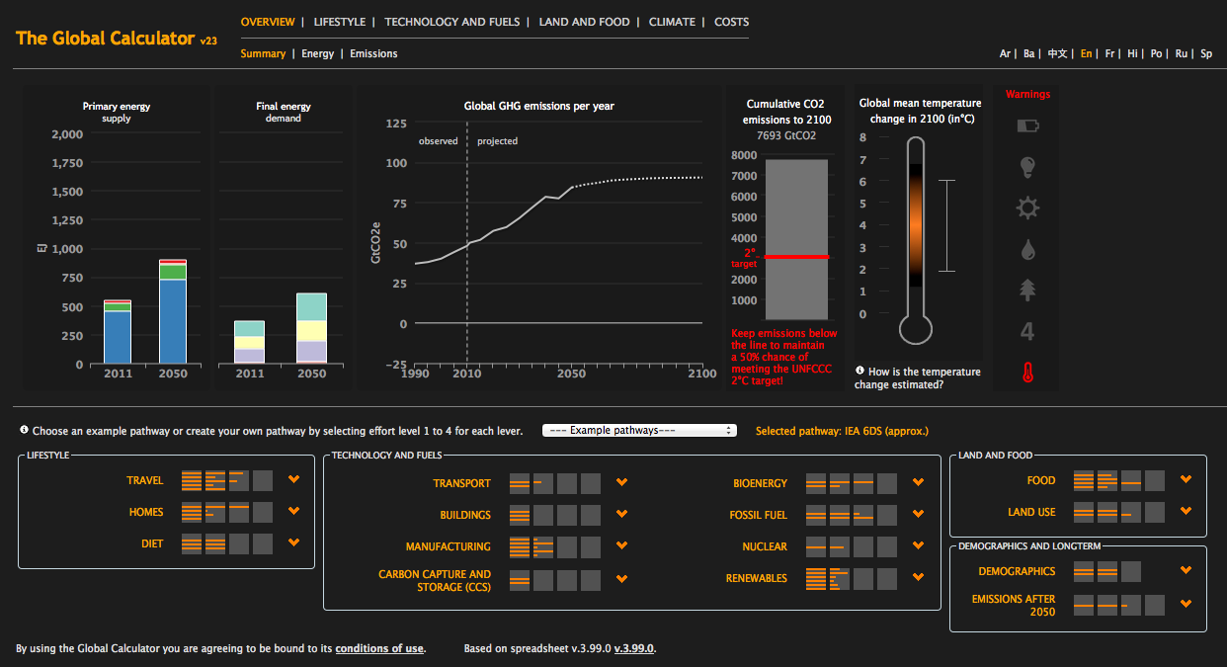Click the 2050 primary energy supply bar
1227x667 pixels.
(173, 312)
